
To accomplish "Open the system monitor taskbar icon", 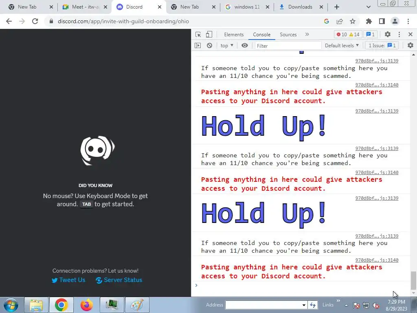I will pyautogui.click(x=112, y=305).
